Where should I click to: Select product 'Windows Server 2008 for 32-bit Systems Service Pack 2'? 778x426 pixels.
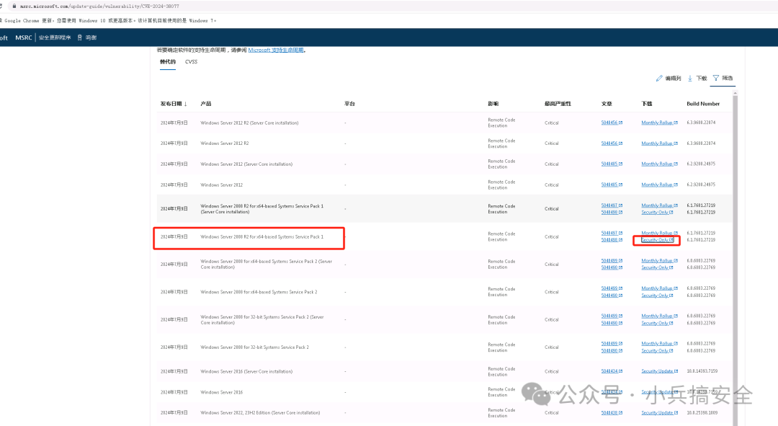coord(254,347)
